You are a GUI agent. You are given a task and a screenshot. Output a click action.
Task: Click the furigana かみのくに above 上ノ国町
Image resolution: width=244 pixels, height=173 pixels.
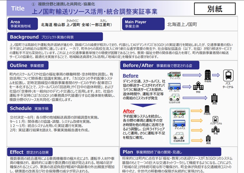pyautogui.click(x=73, y=21)
